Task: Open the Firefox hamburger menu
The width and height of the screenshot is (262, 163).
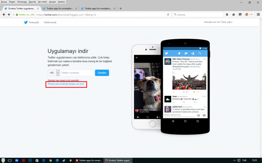Action: click(258, 15)
